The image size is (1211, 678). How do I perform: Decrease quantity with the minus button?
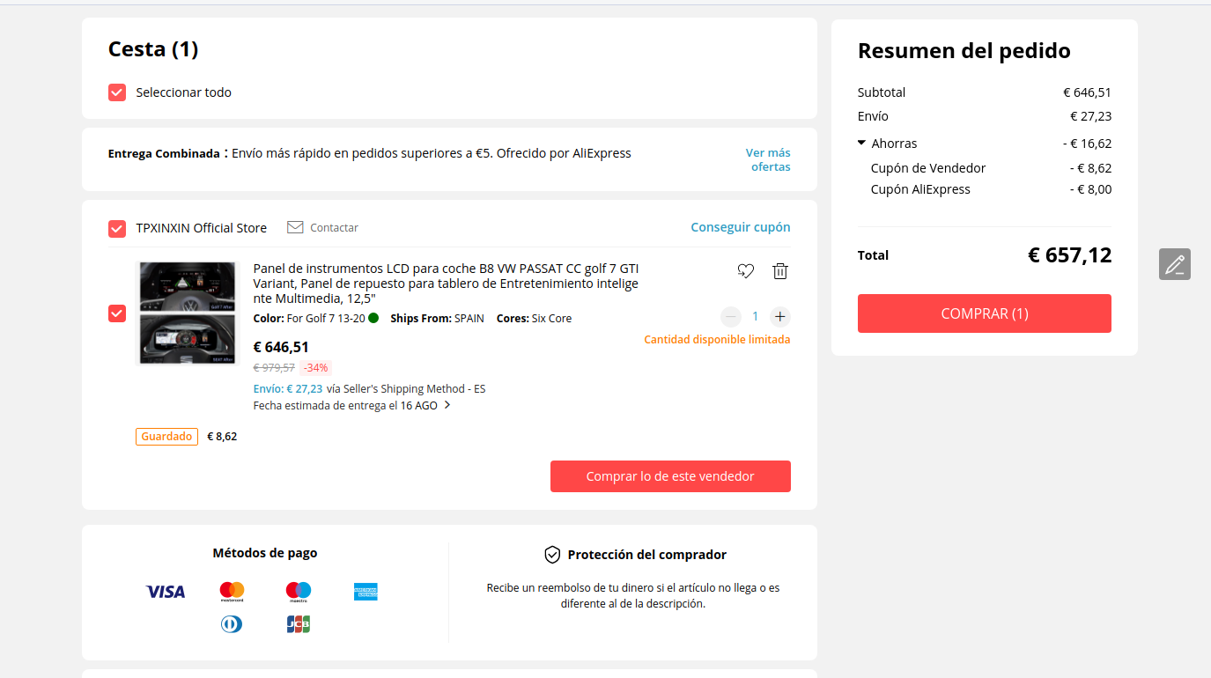[x=730, y=317]
